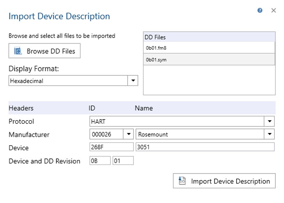Screen dimensions: 284x203
Task: Close the Import Device Description dialog
Action: (x=273, y=10)
